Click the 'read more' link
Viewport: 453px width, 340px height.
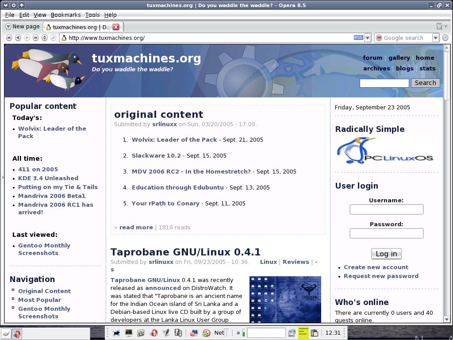(x=136, y=227)
